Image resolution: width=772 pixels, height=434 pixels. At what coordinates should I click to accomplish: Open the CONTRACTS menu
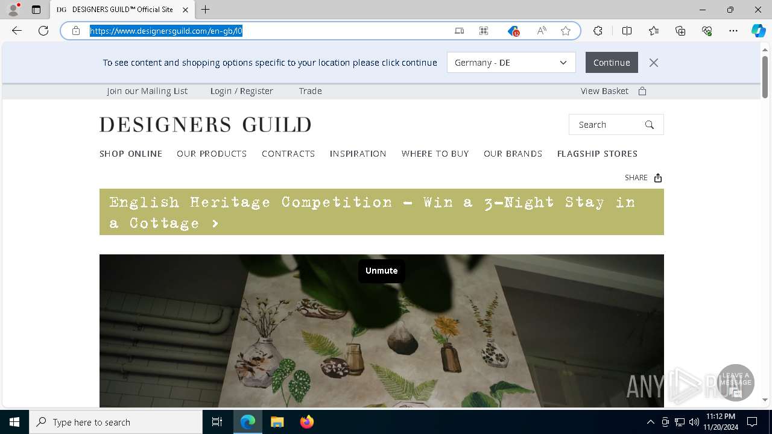point(288,154)
